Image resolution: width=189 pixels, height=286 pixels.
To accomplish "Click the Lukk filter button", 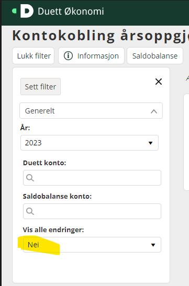I will [x=34, y=56].
